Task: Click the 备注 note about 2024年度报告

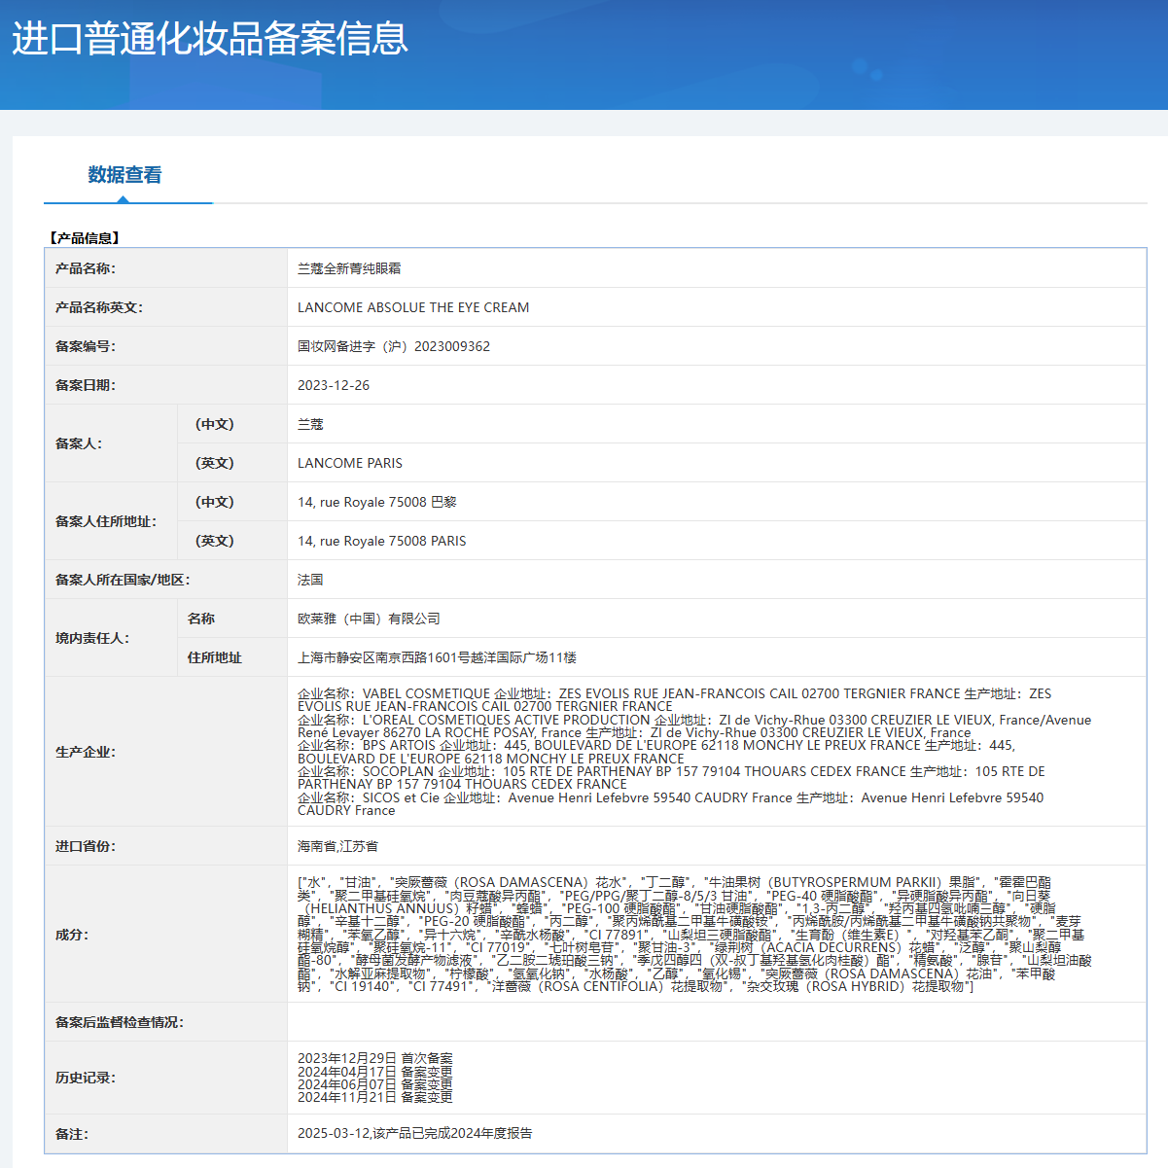Action: coord(418,1134)
